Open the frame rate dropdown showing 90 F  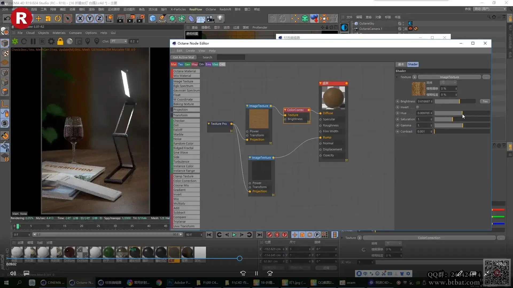pyautogui.click(x=194, y=235)
